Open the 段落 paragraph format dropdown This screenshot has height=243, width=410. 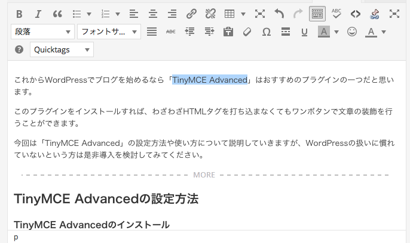(x=42, y=32)
